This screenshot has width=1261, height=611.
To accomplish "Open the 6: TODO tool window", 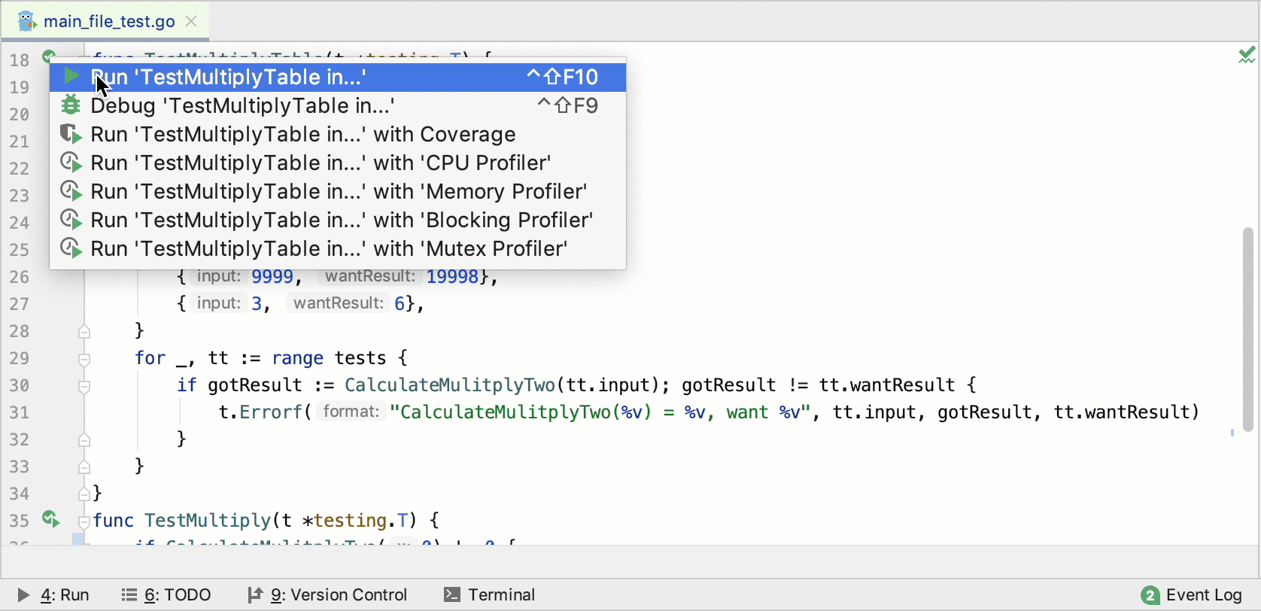I will [166, 594].
